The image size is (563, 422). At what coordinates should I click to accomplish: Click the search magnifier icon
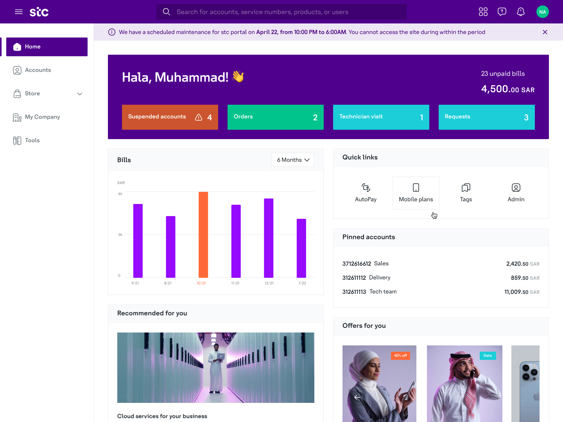(167, 12)
